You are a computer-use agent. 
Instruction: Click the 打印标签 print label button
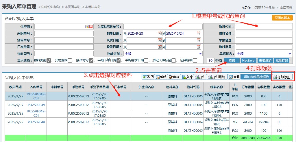point(282,77)
